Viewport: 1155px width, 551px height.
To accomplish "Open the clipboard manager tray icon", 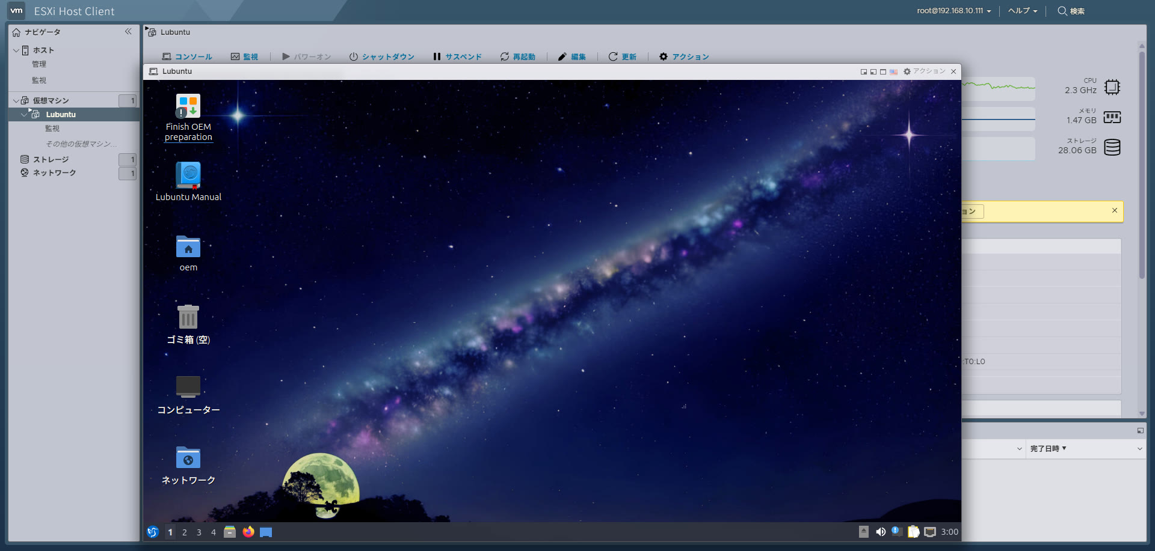I will click(x=913, y=532).
